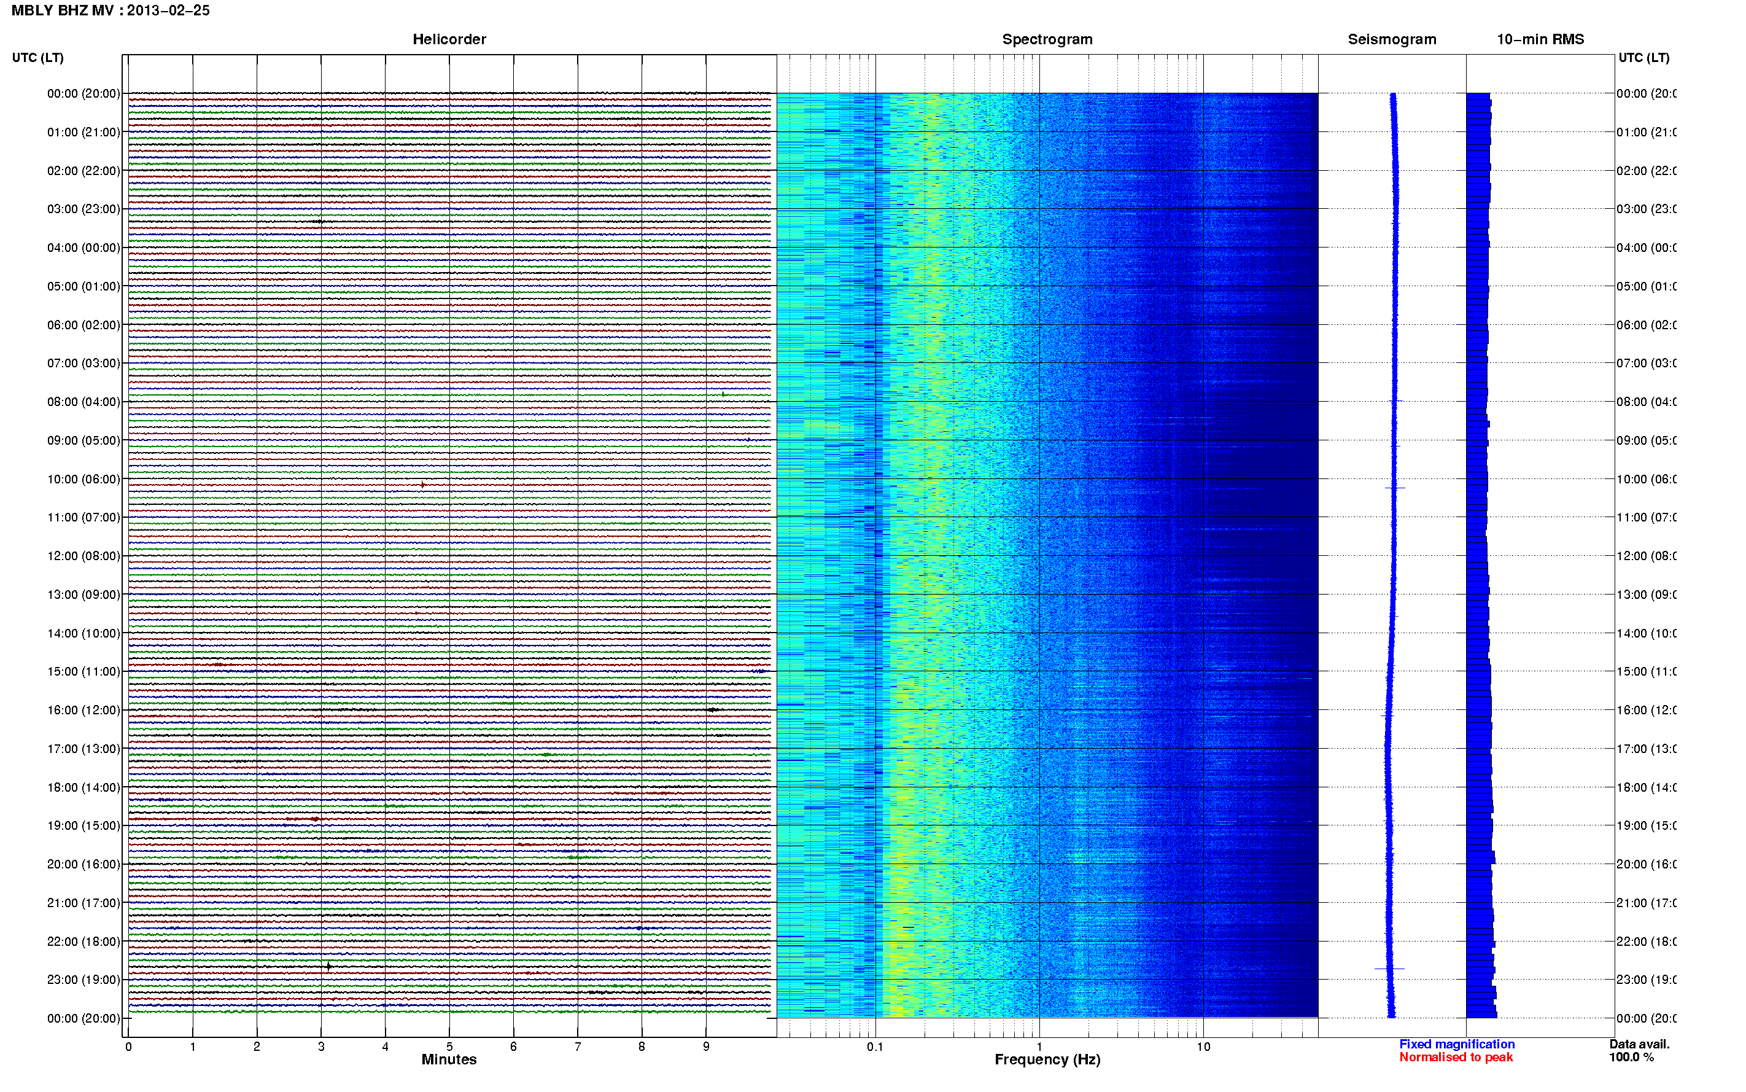Click the 19:00 (15:00) helicorder time label
This screenshot has height=1092, width=1746.
[x=83, y=825]
